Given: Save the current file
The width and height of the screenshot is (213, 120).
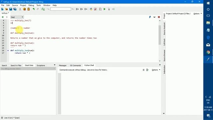Looking at the screenshot, I should click(x=11, y=9).
